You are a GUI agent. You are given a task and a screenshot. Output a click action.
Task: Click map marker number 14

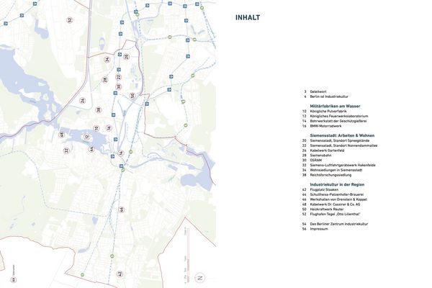[x=121, y=153]
